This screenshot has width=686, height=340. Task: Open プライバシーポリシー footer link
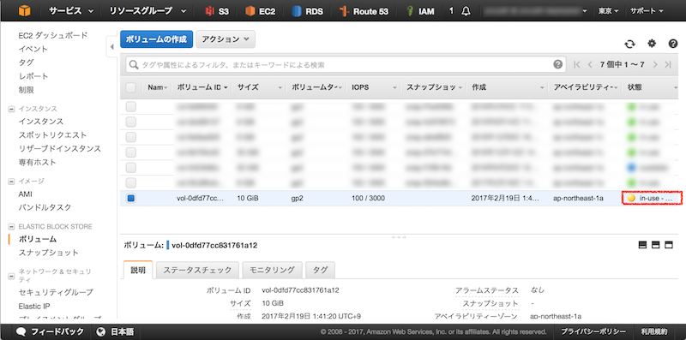click(593, 331)
